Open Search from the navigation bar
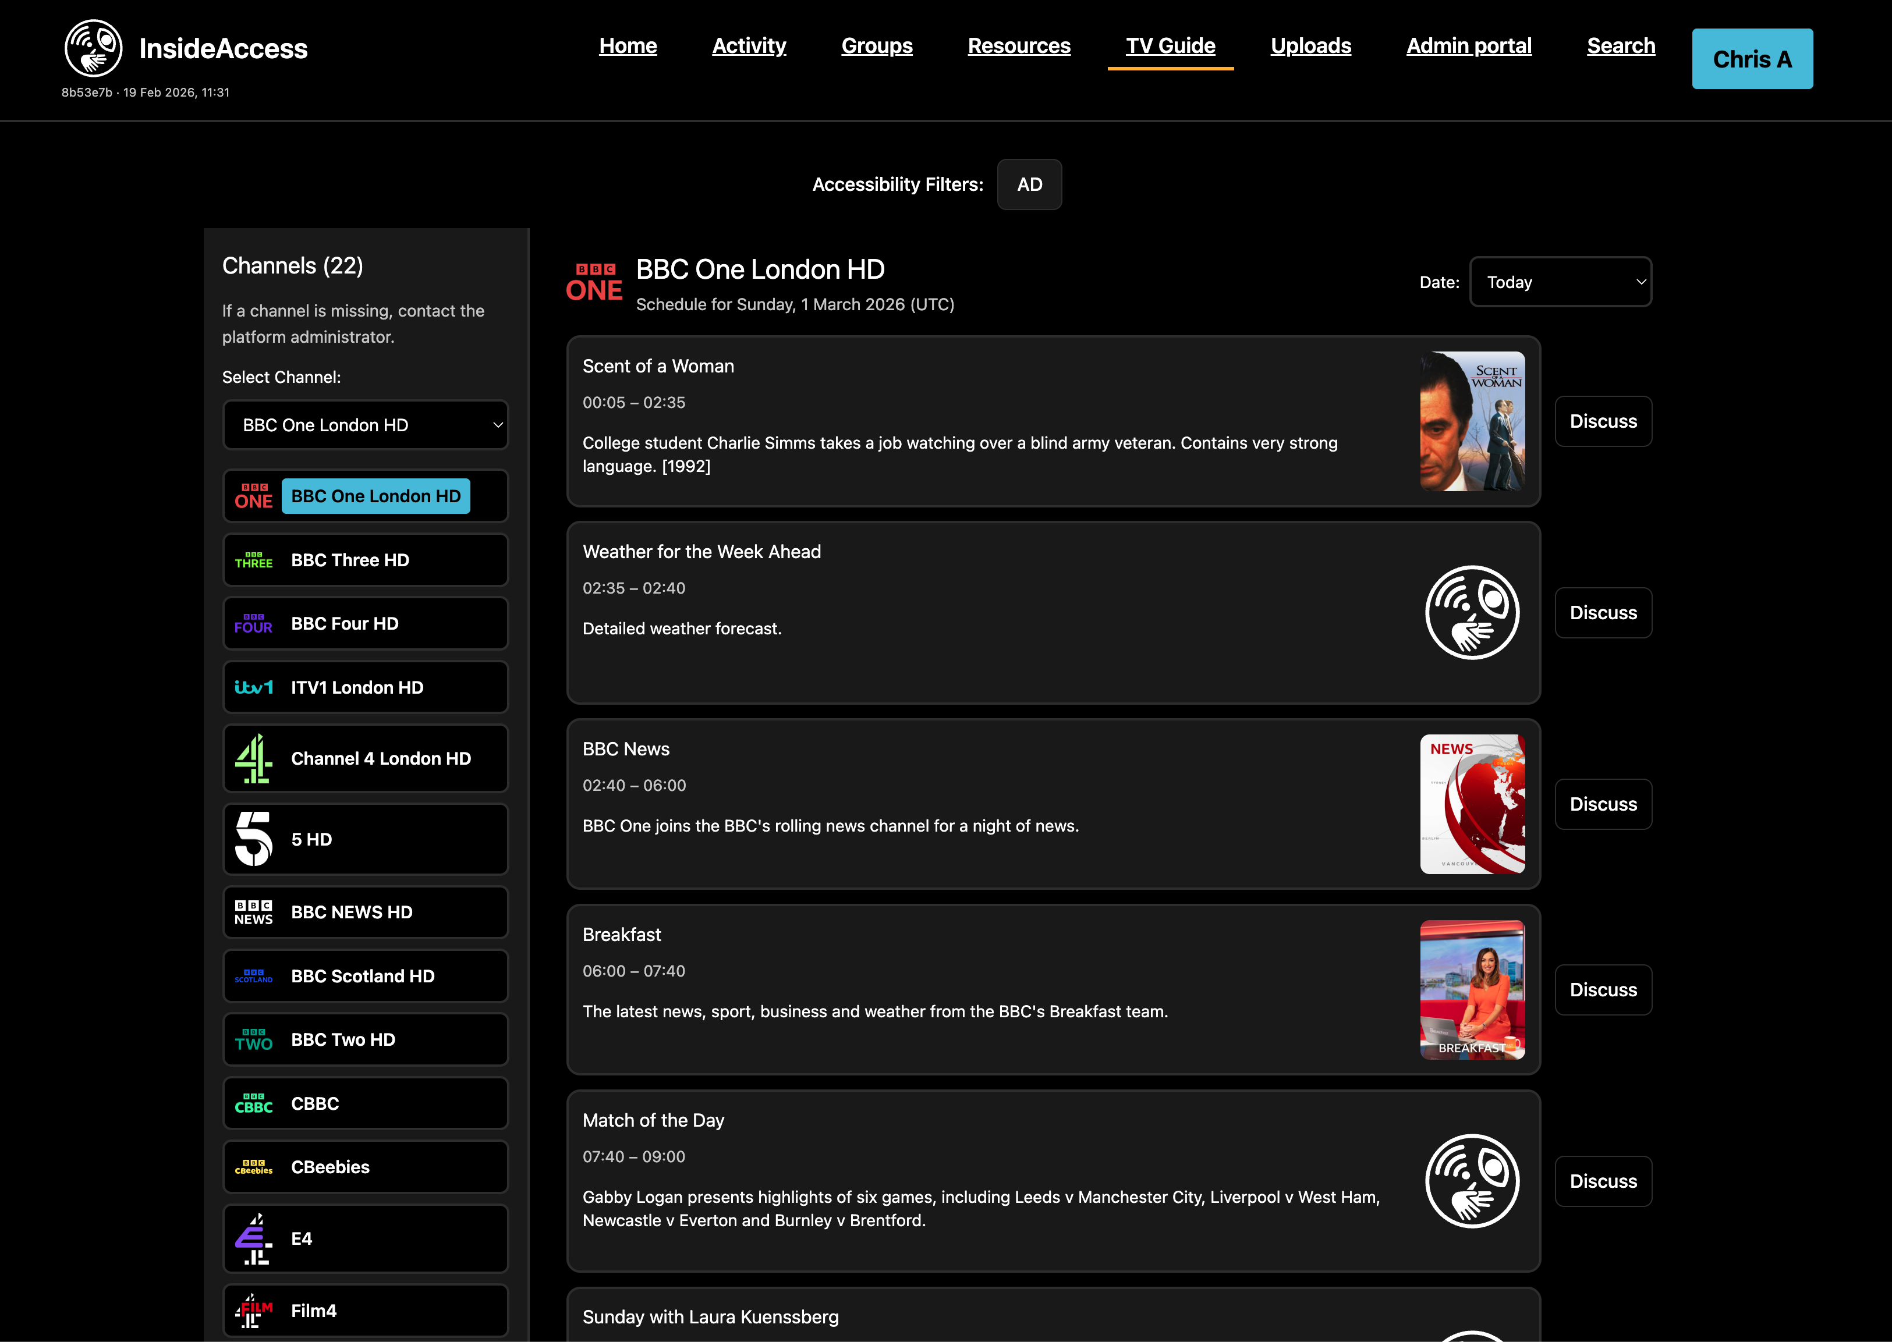 click(1621, 45)
